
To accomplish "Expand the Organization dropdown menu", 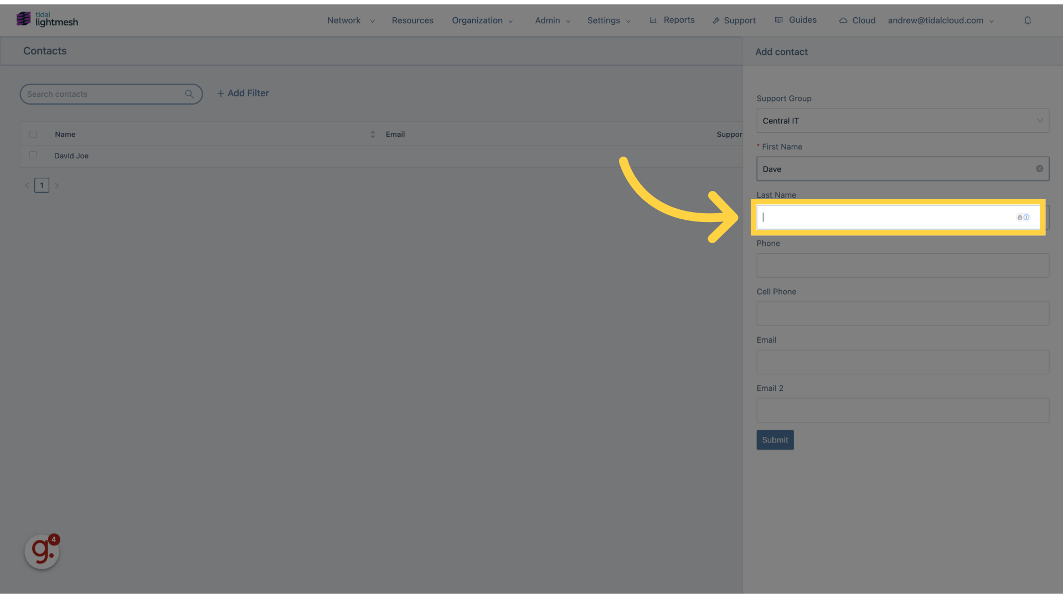I will point(482,20).
